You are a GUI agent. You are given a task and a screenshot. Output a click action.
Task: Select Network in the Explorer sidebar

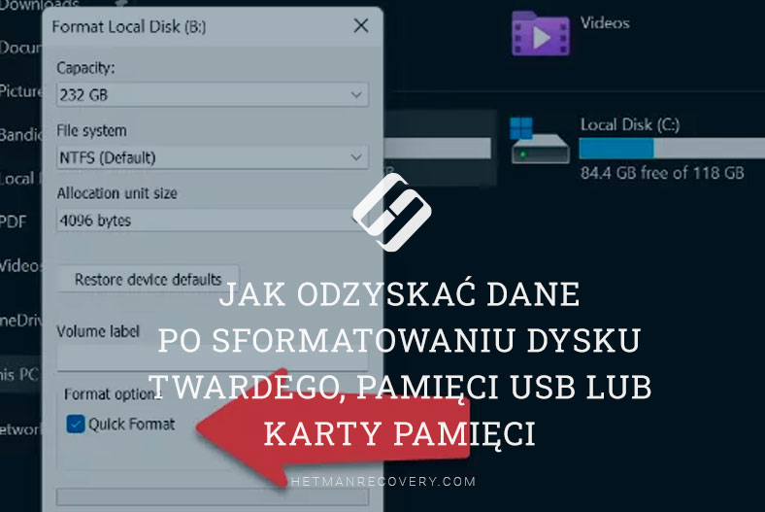(21, 429)
